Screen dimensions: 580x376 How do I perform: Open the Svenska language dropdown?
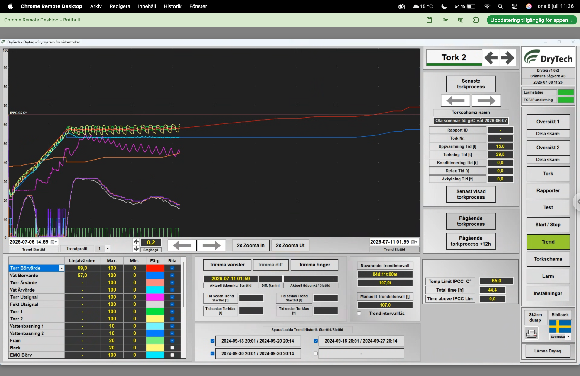[568, 337]
